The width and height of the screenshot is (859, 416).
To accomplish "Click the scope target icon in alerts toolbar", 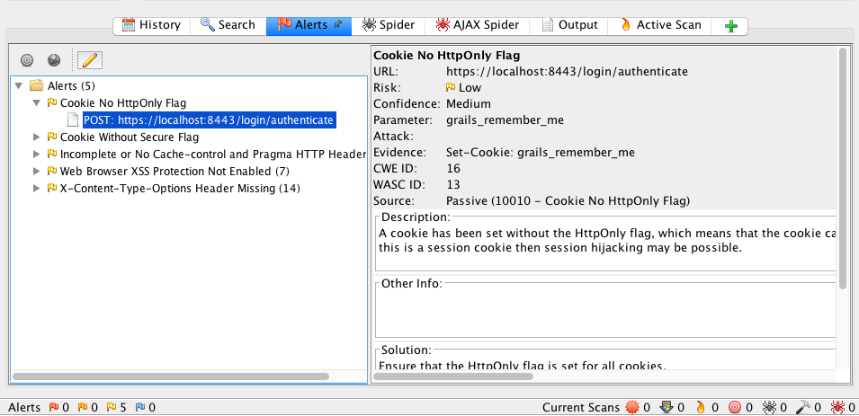I will [x=27, y=60].
